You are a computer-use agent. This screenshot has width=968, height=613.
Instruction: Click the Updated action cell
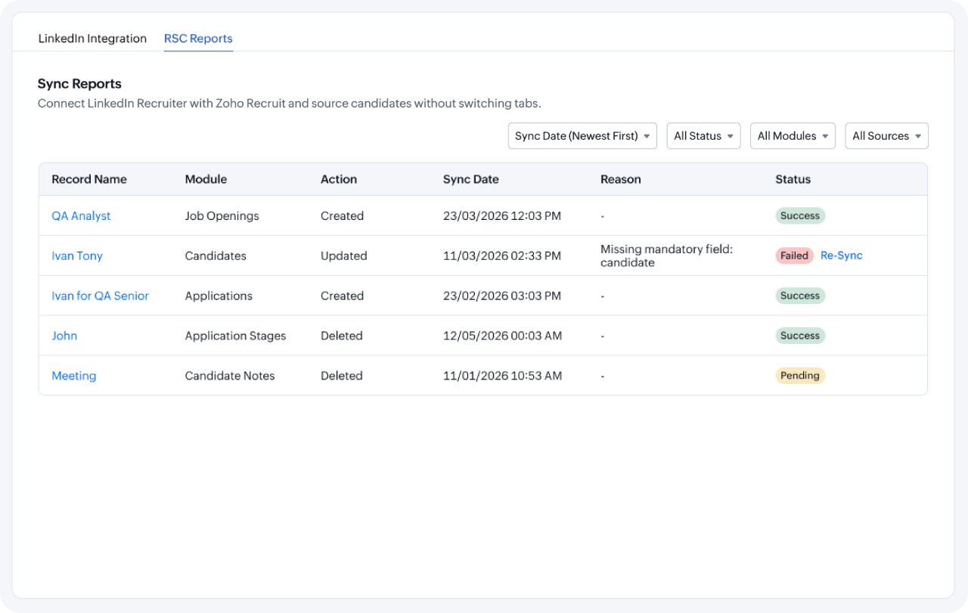coord(344,256)
